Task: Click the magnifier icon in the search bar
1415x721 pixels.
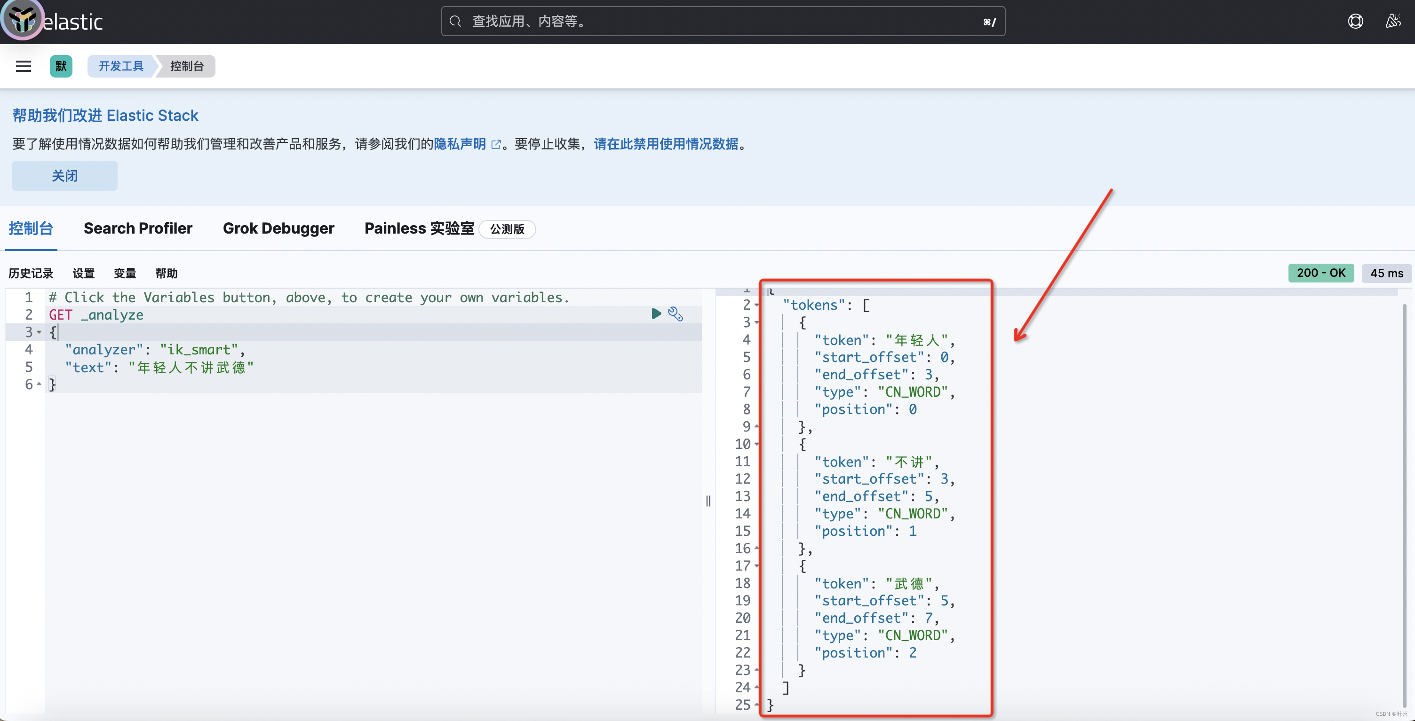Action: click(455, 22)
